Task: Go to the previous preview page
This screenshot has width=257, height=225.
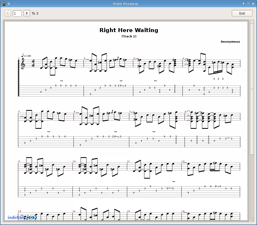Action: point(8,13)
